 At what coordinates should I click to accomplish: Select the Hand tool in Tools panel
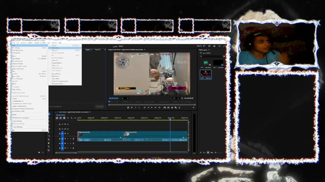[48, 143]
